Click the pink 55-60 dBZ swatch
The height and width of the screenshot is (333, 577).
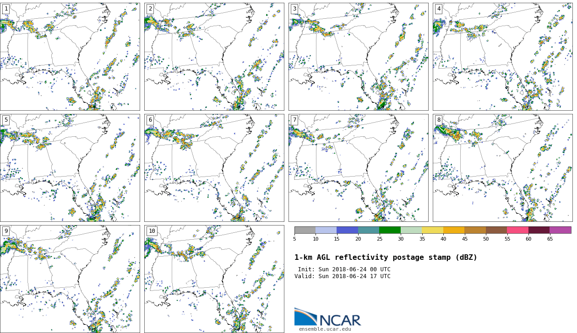click(517, 230)
